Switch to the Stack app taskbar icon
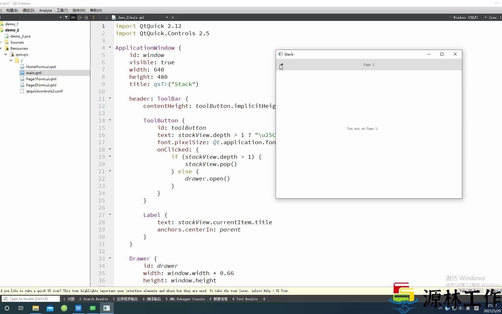Image resolution: width=502 pixels, height=314 pixels. tap(107, 308)
